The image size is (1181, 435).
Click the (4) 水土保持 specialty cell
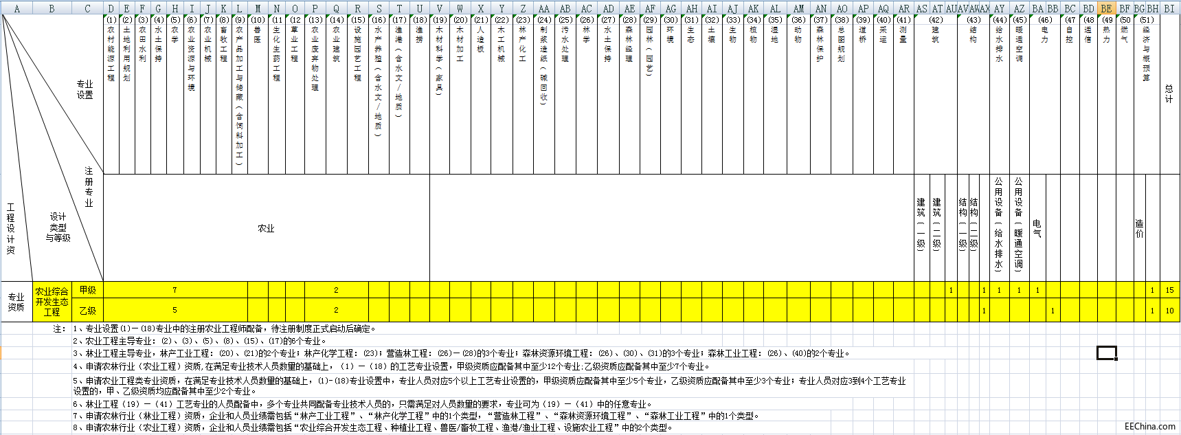pos(159,94)
